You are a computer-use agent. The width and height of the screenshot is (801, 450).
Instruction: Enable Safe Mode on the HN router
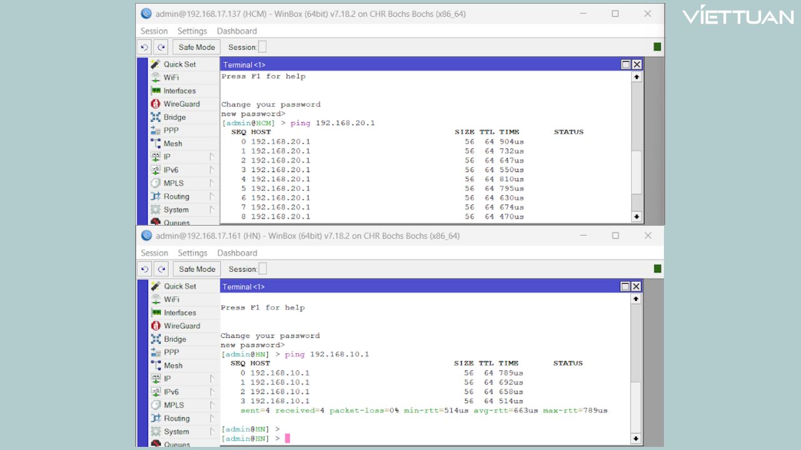coord(196,269)
